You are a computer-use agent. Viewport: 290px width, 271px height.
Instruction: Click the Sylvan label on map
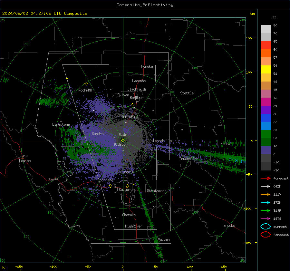pos(123,95)
